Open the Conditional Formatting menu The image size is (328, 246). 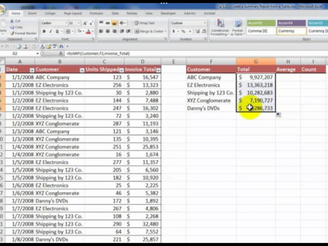220,28
